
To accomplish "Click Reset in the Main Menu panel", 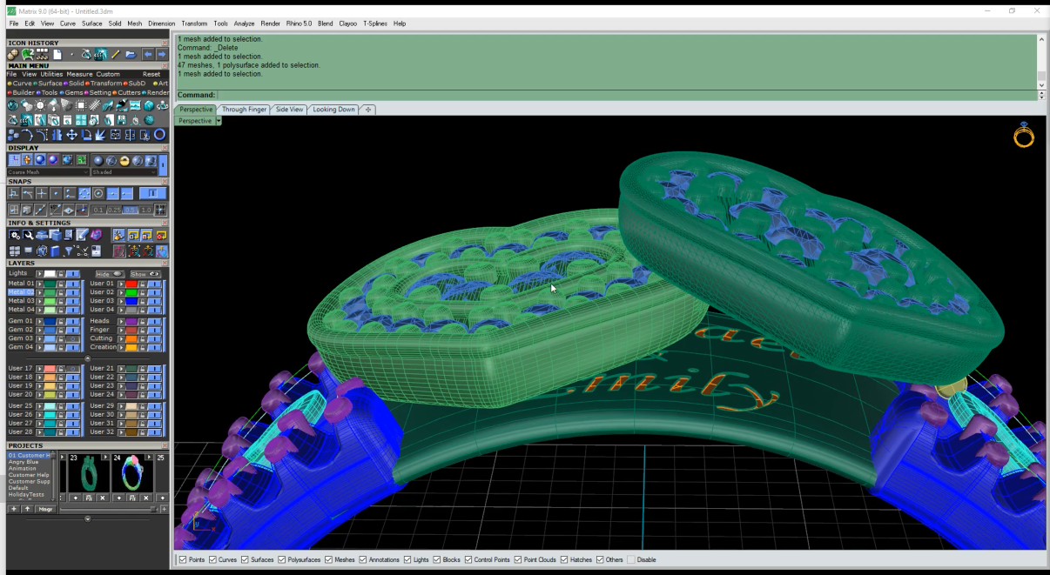I will (x=151, y=74).
